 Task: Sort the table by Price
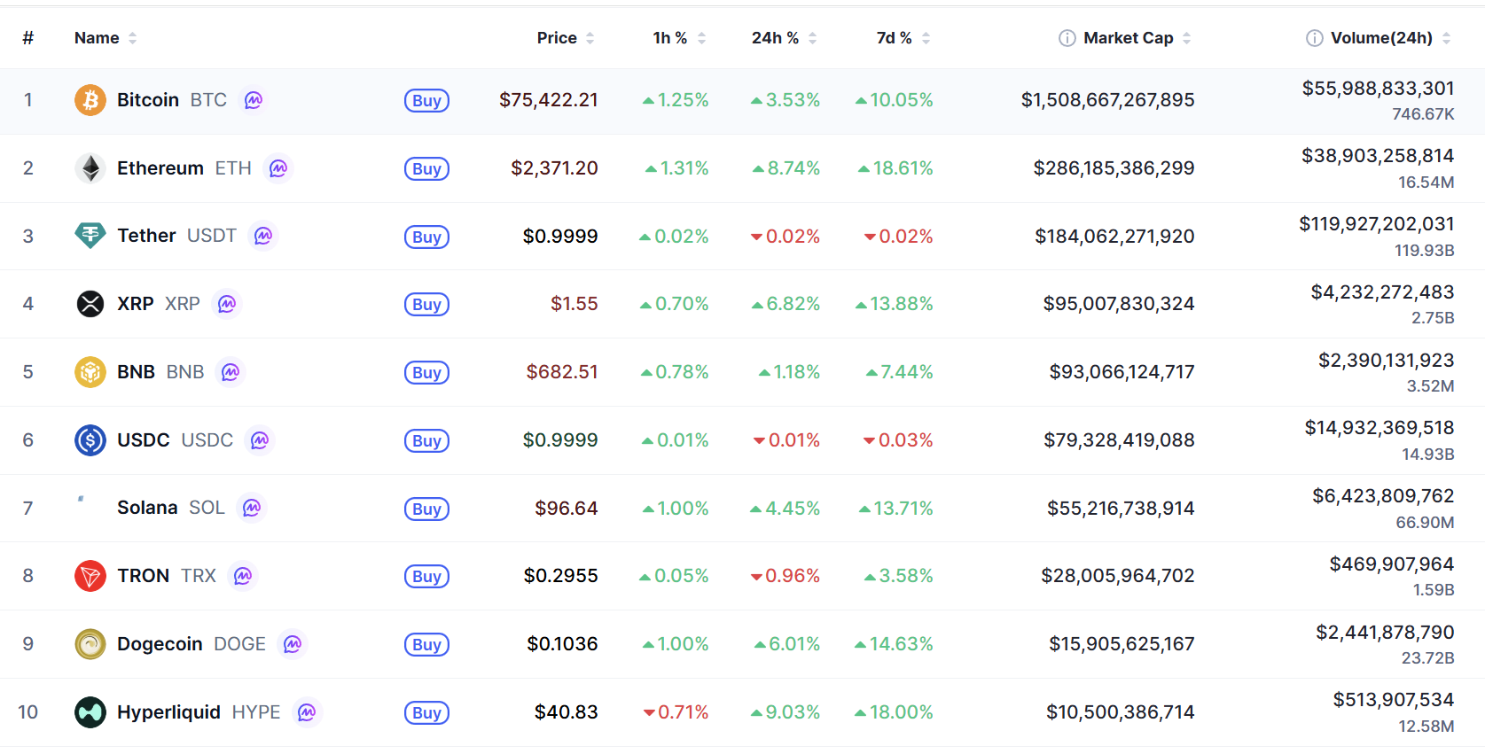[566, 38]
